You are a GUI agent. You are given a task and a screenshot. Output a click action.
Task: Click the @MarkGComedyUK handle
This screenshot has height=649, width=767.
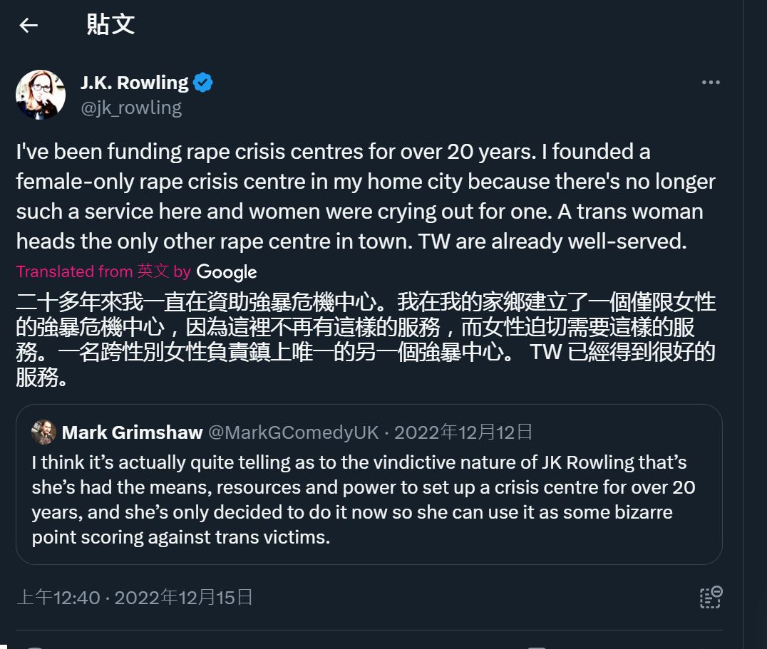(293, 432)
